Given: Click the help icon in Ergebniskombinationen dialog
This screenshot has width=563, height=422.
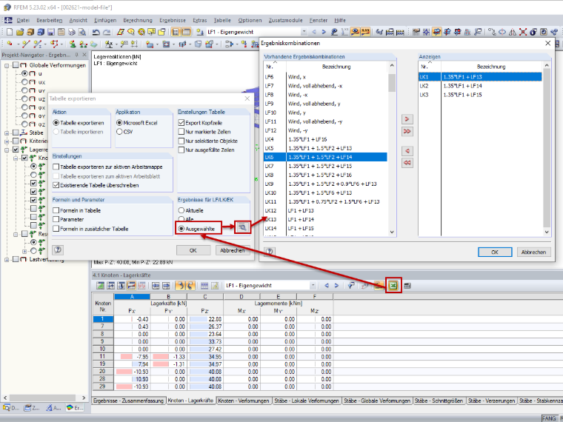Looking at the screenshot, I should click(x=270, y=252).
